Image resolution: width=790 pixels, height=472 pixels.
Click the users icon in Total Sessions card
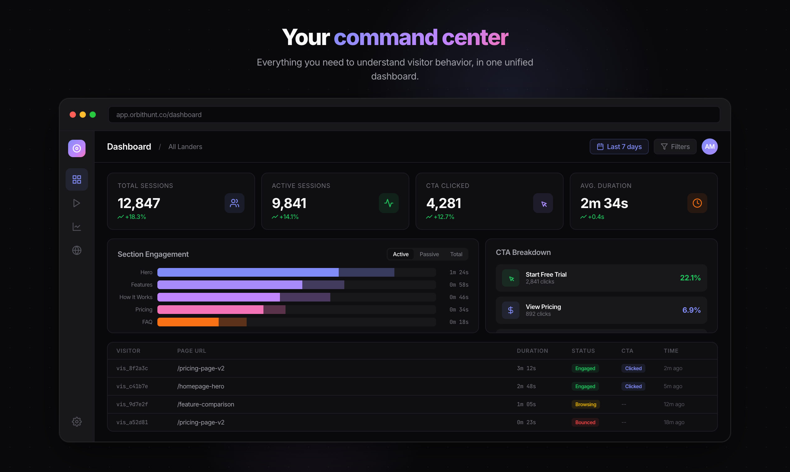[235, 203]
